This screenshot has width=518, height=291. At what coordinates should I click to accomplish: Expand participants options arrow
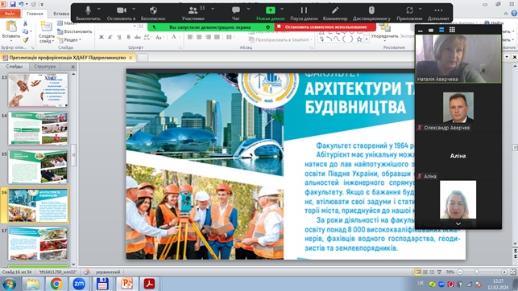tap(213, 9)
